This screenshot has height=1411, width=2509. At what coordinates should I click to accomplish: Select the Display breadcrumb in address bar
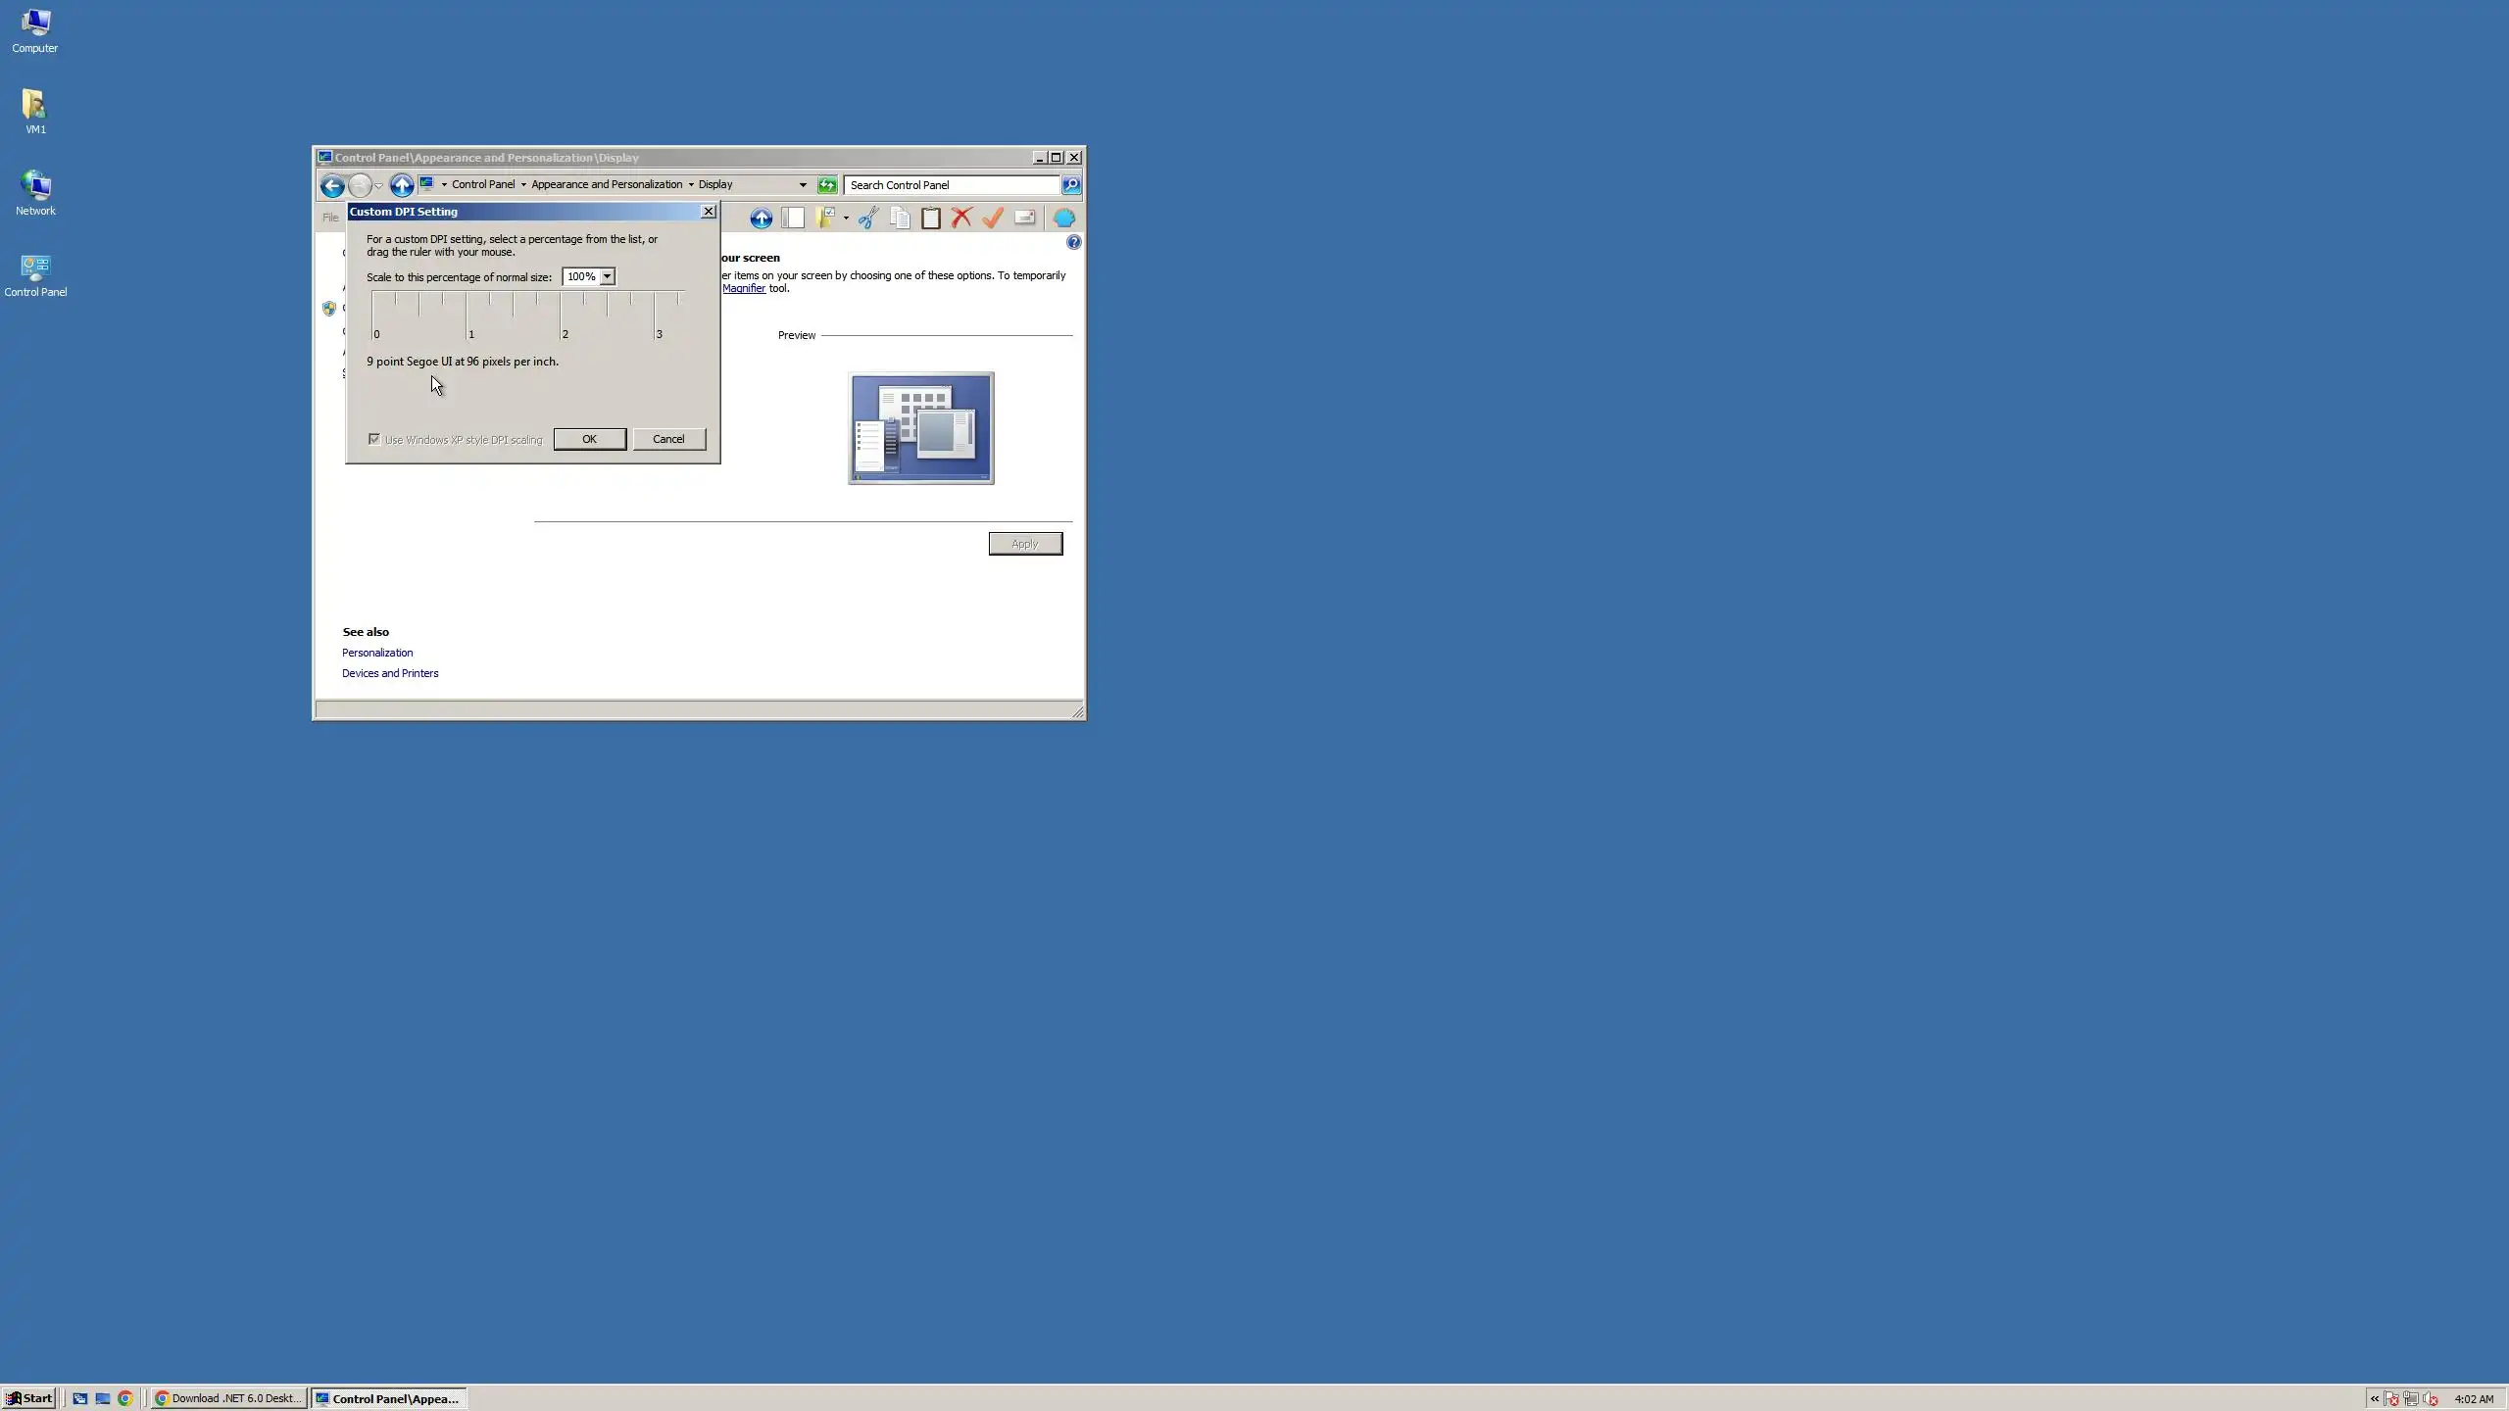point(715,185)
